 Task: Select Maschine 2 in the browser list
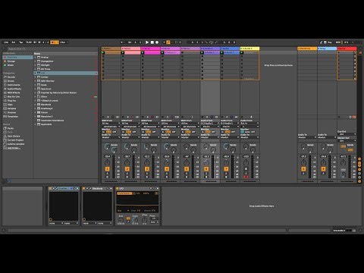(66, 117)
